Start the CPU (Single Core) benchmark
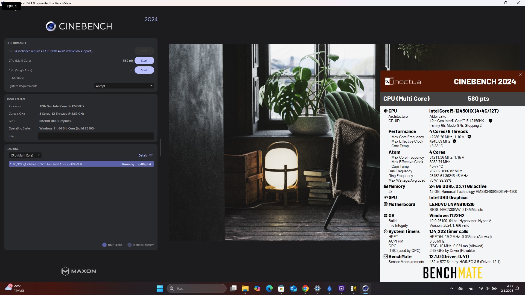 (144, 70)
